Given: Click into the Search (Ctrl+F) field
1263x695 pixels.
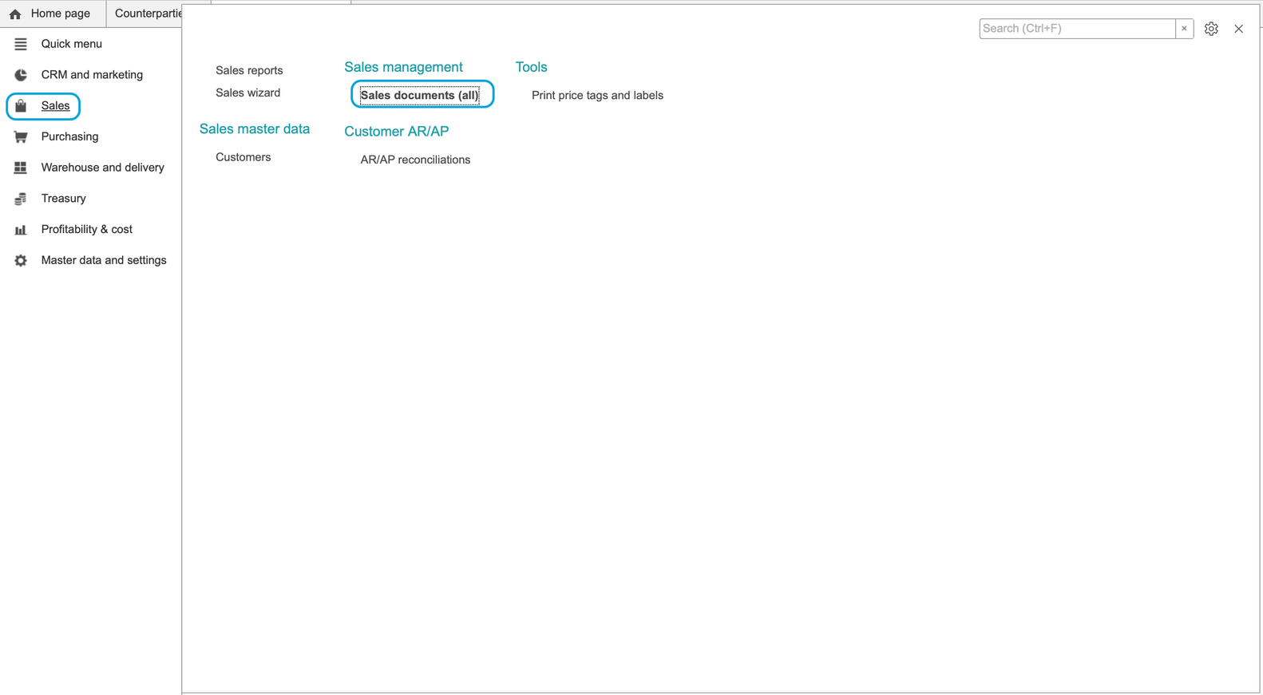Looking at the screenshot, I should (1077, 29).
